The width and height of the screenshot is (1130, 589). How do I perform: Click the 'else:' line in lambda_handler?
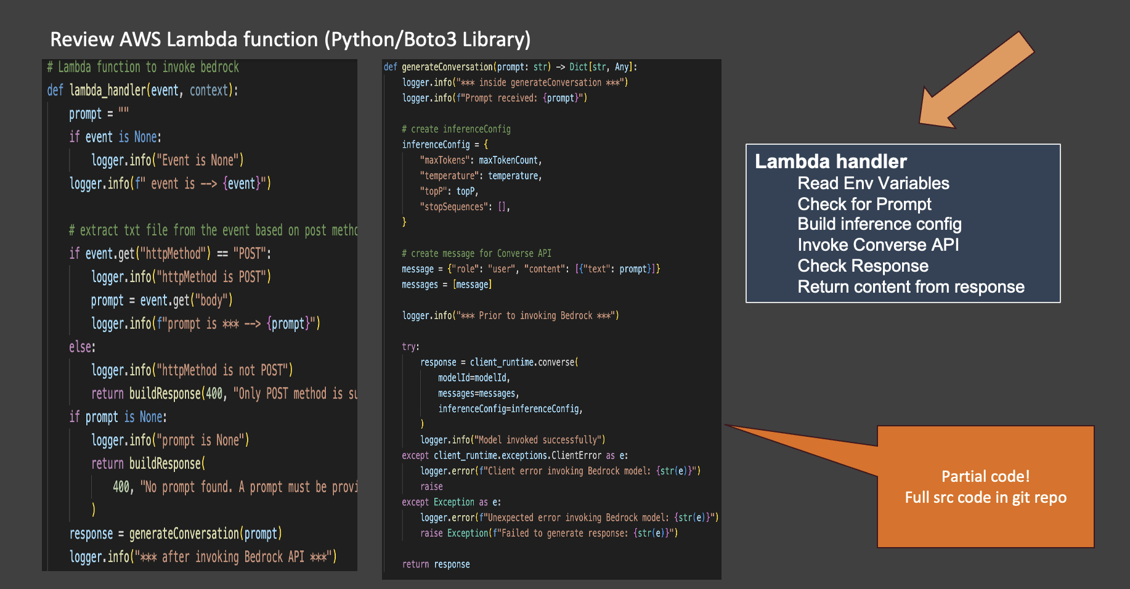pyautogui.click(x=83, y=347)
